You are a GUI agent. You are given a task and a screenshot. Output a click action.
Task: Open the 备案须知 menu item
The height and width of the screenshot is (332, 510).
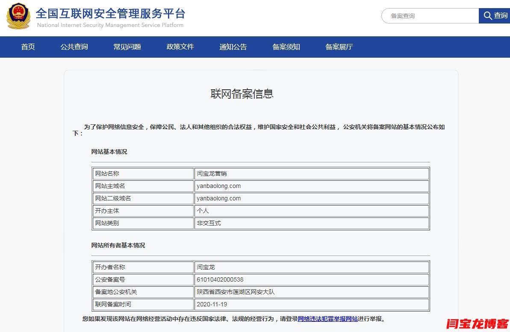tap(286, 47)
